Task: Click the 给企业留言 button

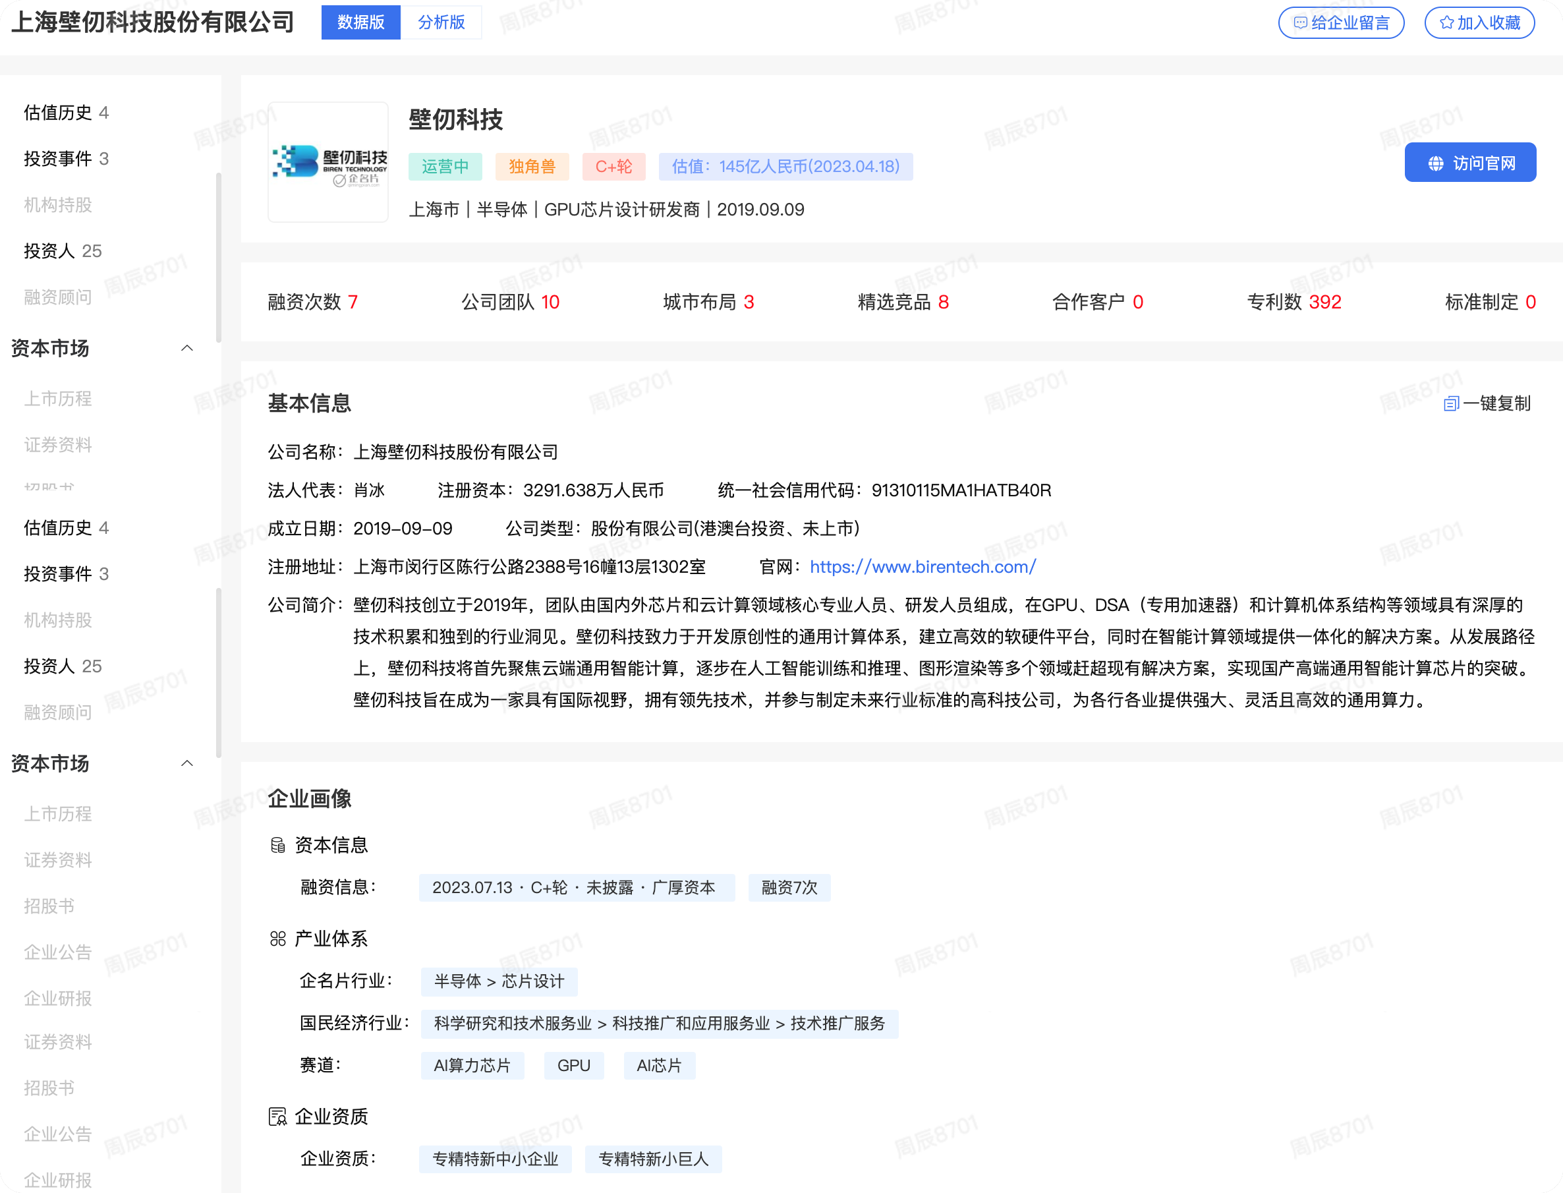Action: click(x=1341, y=22)
